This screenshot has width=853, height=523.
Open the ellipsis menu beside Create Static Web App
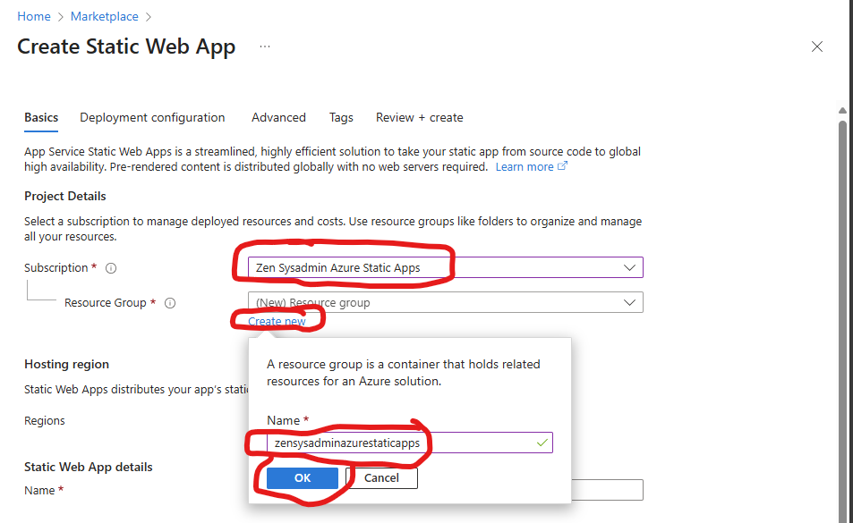265,46
